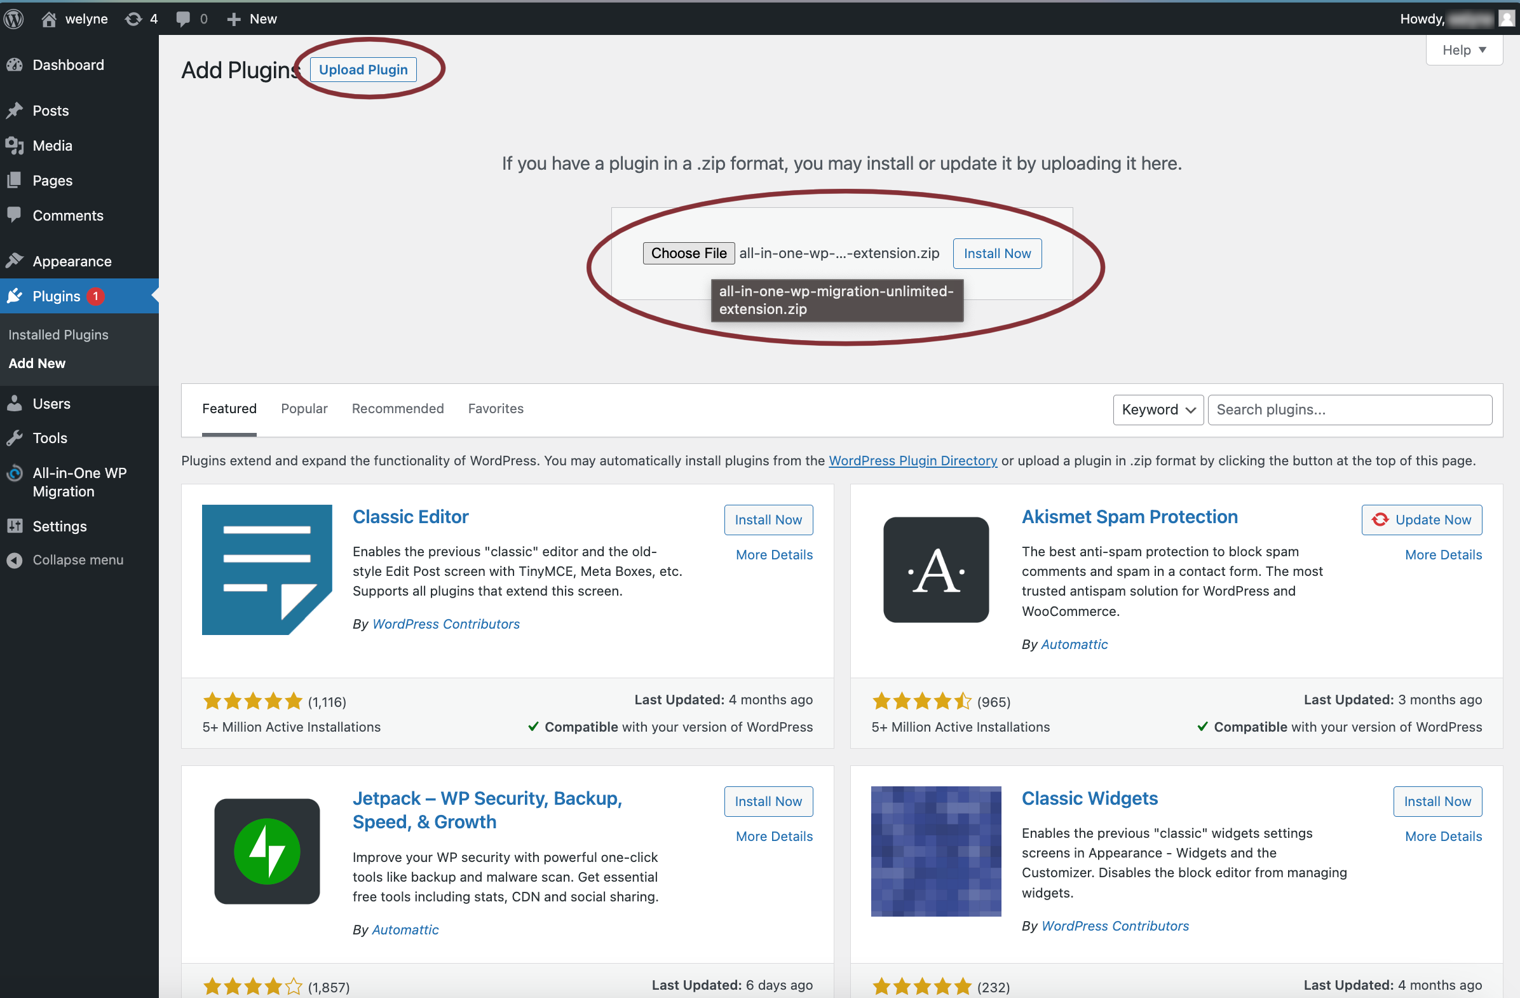Open the Akismet Spam Protection title link
The height and width of the screenshot is (998, 1520).
coord(1129,517)
